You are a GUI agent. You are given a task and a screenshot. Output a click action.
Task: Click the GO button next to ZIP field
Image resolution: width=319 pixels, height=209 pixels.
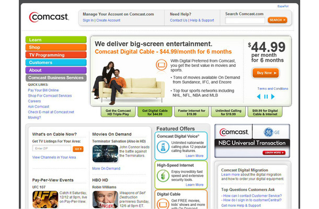(x=78, y=149)
